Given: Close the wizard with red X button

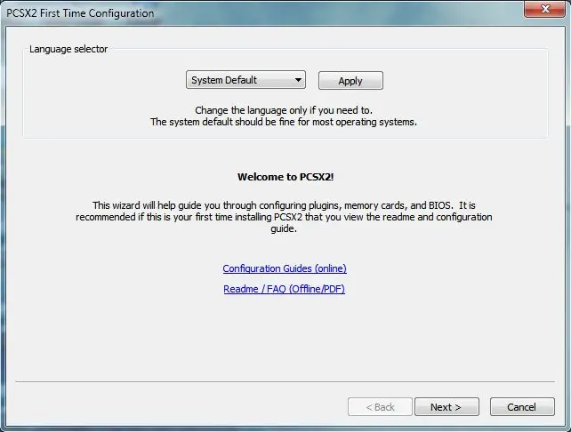Looking at the screenshot, I should point(542,12).
